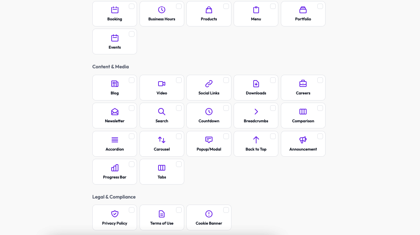Enable the Blog widget checkbox
Viewport: 420px width, 235px height.
132,80
